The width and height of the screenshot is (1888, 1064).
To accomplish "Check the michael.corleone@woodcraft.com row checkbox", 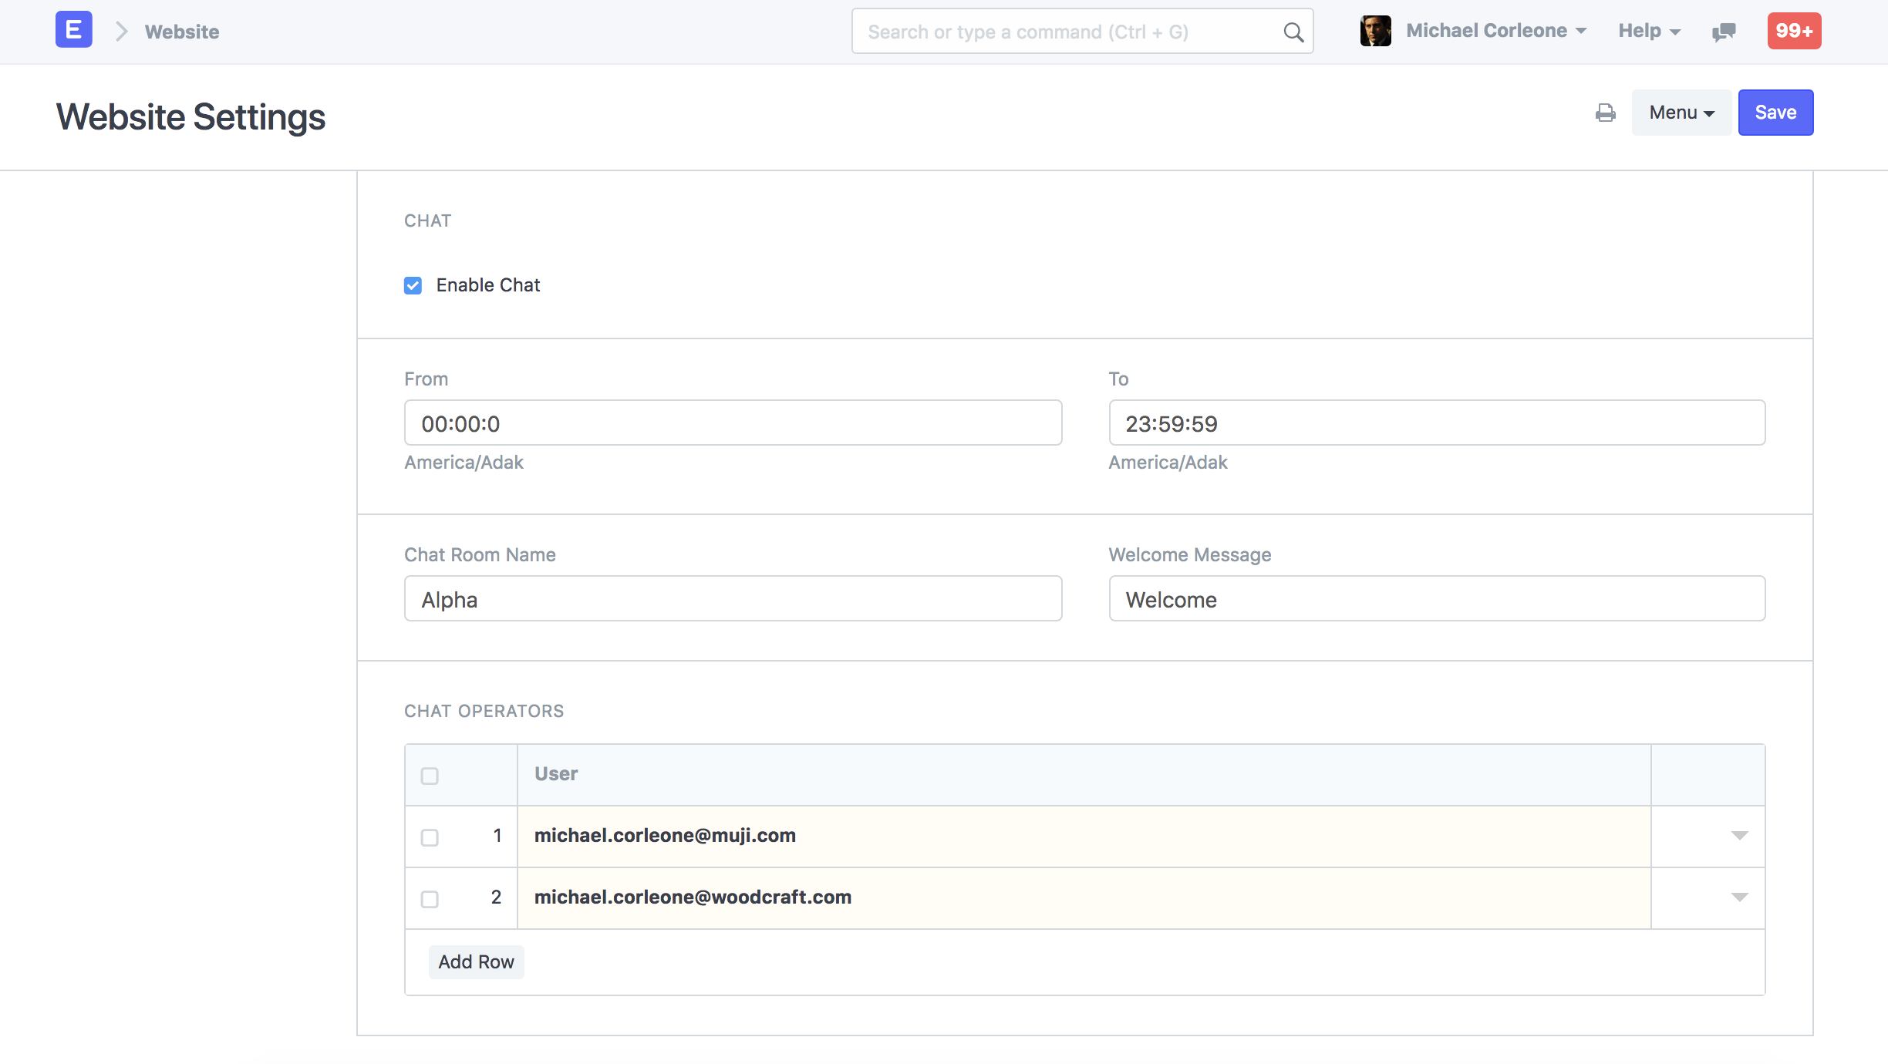I will (429, 899).
